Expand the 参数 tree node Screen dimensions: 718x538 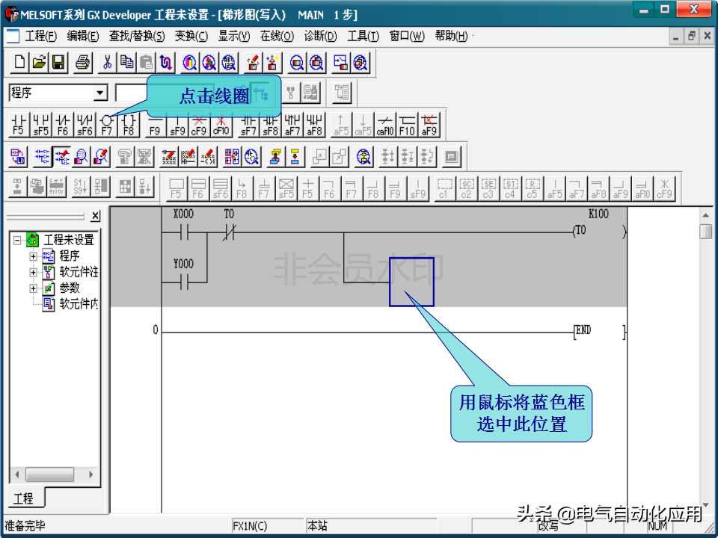coord(33,288)
